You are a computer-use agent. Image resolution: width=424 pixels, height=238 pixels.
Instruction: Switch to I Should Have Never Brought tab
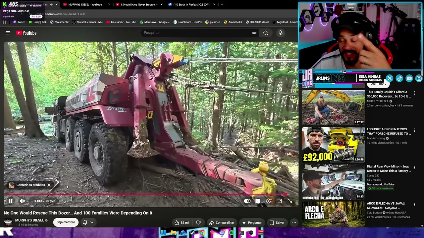(x=139, y=5)
